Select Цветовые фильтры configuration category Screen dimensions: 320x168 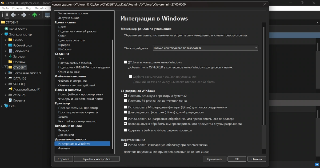pyautogui.click(x=71, y=40)
